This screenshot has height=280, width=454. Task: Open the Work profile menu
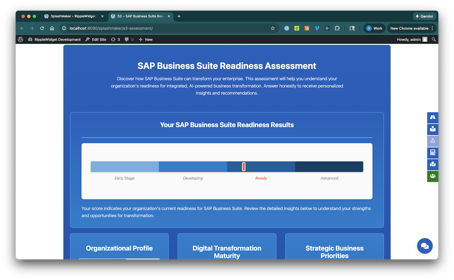click(x=374, y=28)
